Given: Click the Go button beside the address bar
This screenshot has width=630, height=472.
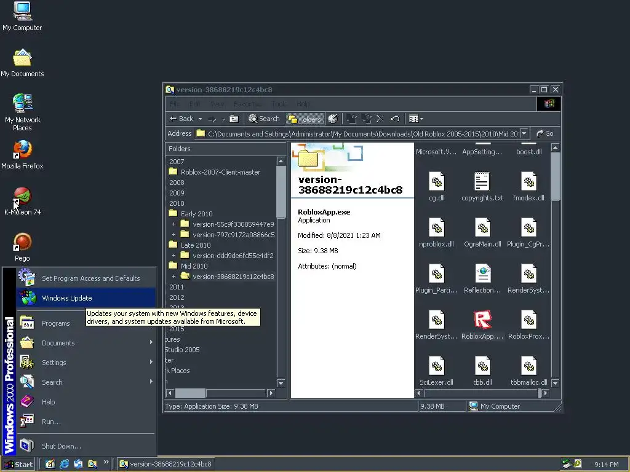Looking at the screenshot, I should (545, 133).
